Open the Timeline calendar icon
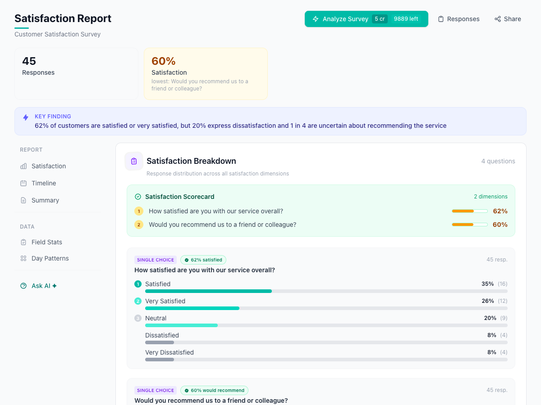Image resolution: width=541 pixels, height=405 pixels. (23, 183)
